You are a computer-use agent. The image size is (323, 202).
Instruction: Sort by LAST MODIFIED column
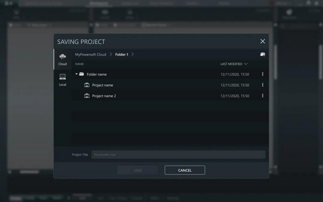[x=234, y=64]
